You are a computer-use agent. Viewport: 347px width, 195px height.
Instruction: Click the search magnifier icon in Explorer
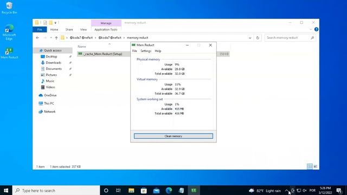tap(312, 38)
